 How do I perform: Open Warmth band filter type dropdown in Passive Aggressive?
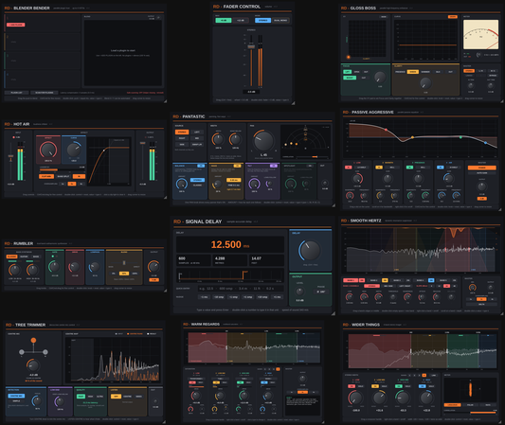coord(392,168)
